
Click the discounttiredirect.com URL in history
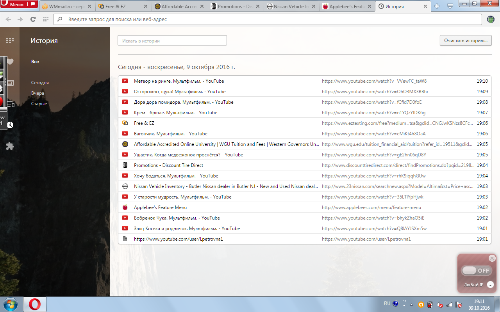point(398,165)
